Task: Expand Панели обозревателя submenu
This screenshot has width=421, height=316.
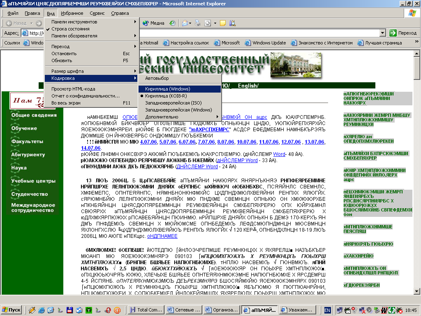Action: pyautogui.click(x=92, y=36)
